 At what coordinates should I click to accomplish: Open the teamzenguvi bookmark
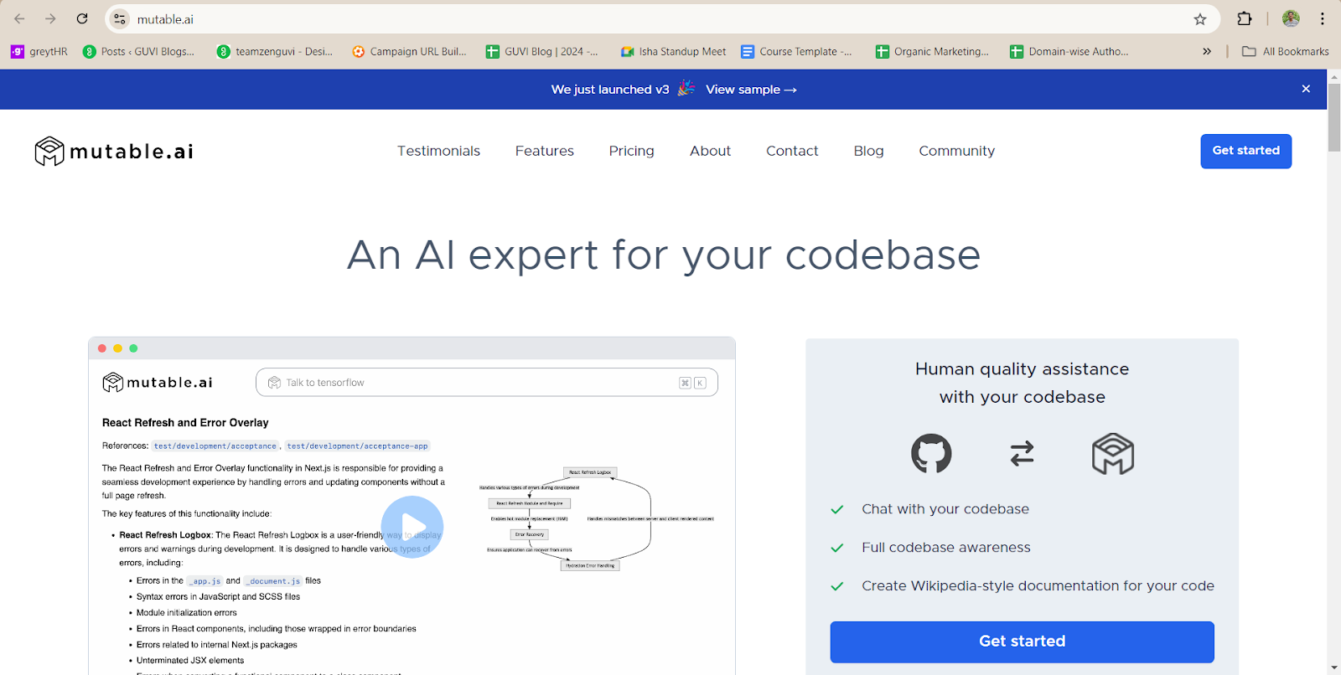[275, 51]
